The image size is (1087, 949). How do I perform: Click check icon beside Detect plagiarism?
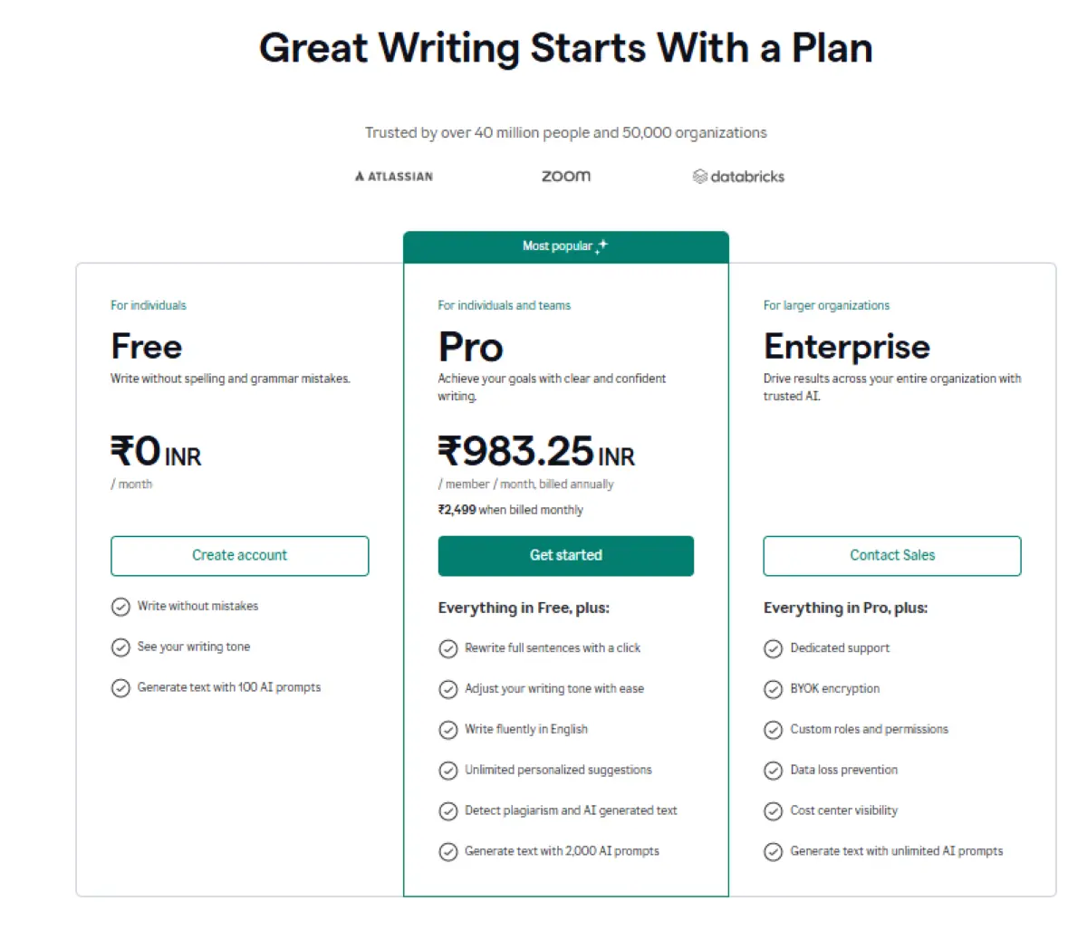448,811
